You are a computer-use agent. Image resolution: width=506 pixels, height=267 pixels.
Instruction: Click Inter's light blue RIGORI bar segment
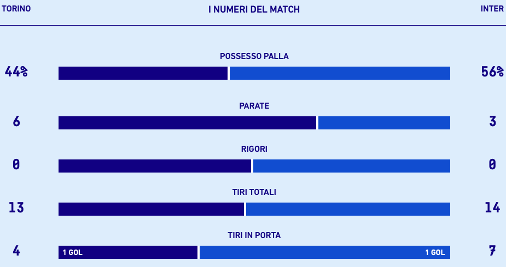(x=351, y=166)
